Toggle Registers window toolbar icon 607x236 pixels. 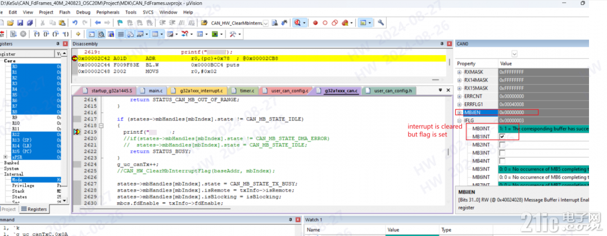(x=121, y=34)
